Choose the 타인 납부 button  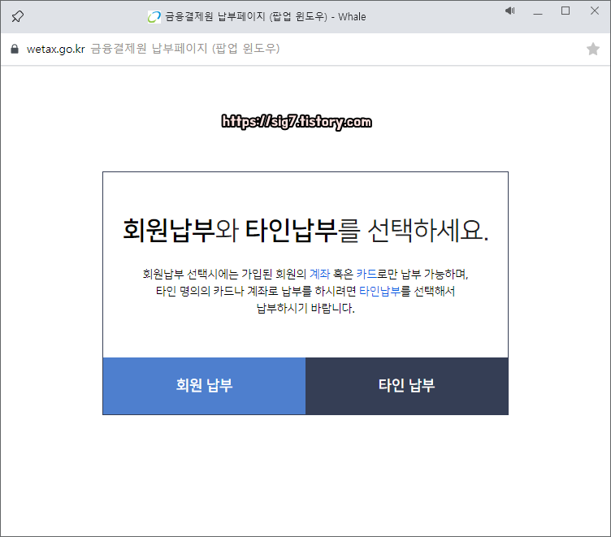407,386
